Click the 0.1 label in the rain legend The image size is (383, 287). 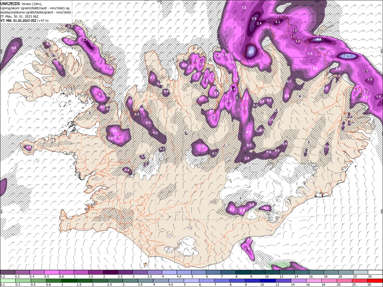pos(2,285)
